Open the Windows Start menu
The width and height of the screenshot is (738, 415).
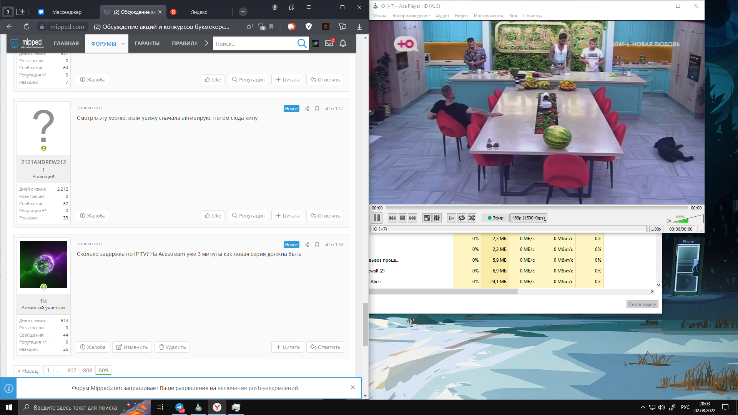tap(9, 407)
